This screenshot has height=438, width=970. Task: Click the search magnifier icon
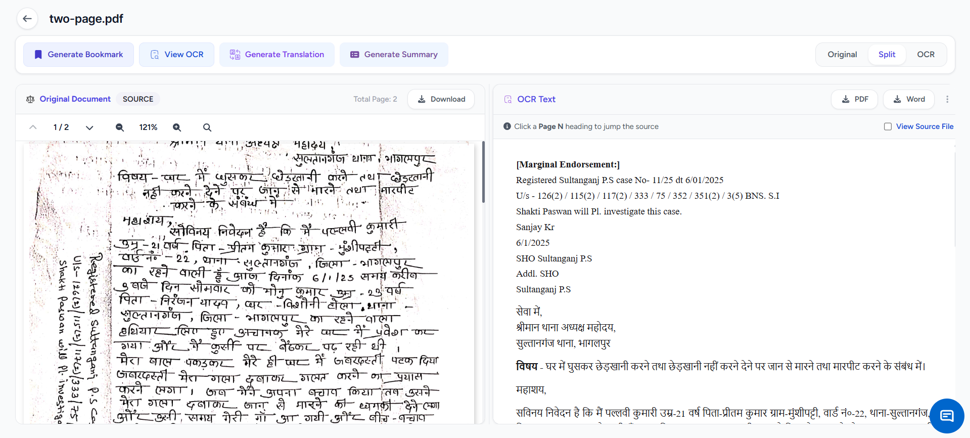[x=207, y=127]
